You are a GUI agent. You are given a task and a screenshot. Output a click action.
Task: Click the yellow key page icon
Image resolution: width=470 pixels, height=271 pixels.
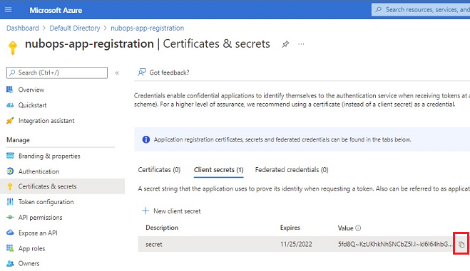coord(13,48)
